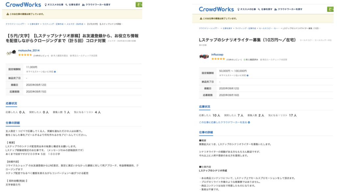The width and height of the screenshot is (337, 195).
Task: Open influcoap's profile avatar
Action: coord(204,56)
